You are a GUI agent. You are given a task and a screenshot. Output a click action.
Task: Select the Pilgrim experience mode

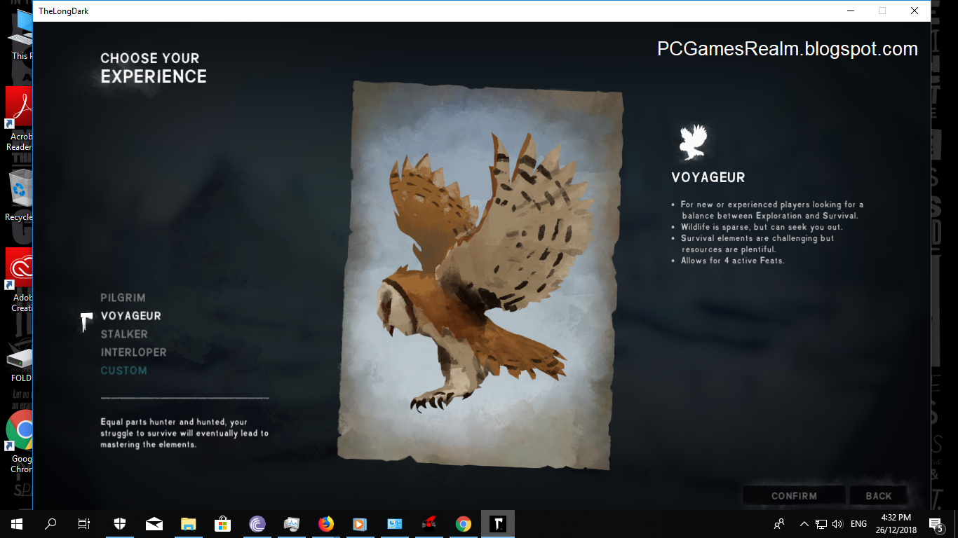[x=123, y=298]
